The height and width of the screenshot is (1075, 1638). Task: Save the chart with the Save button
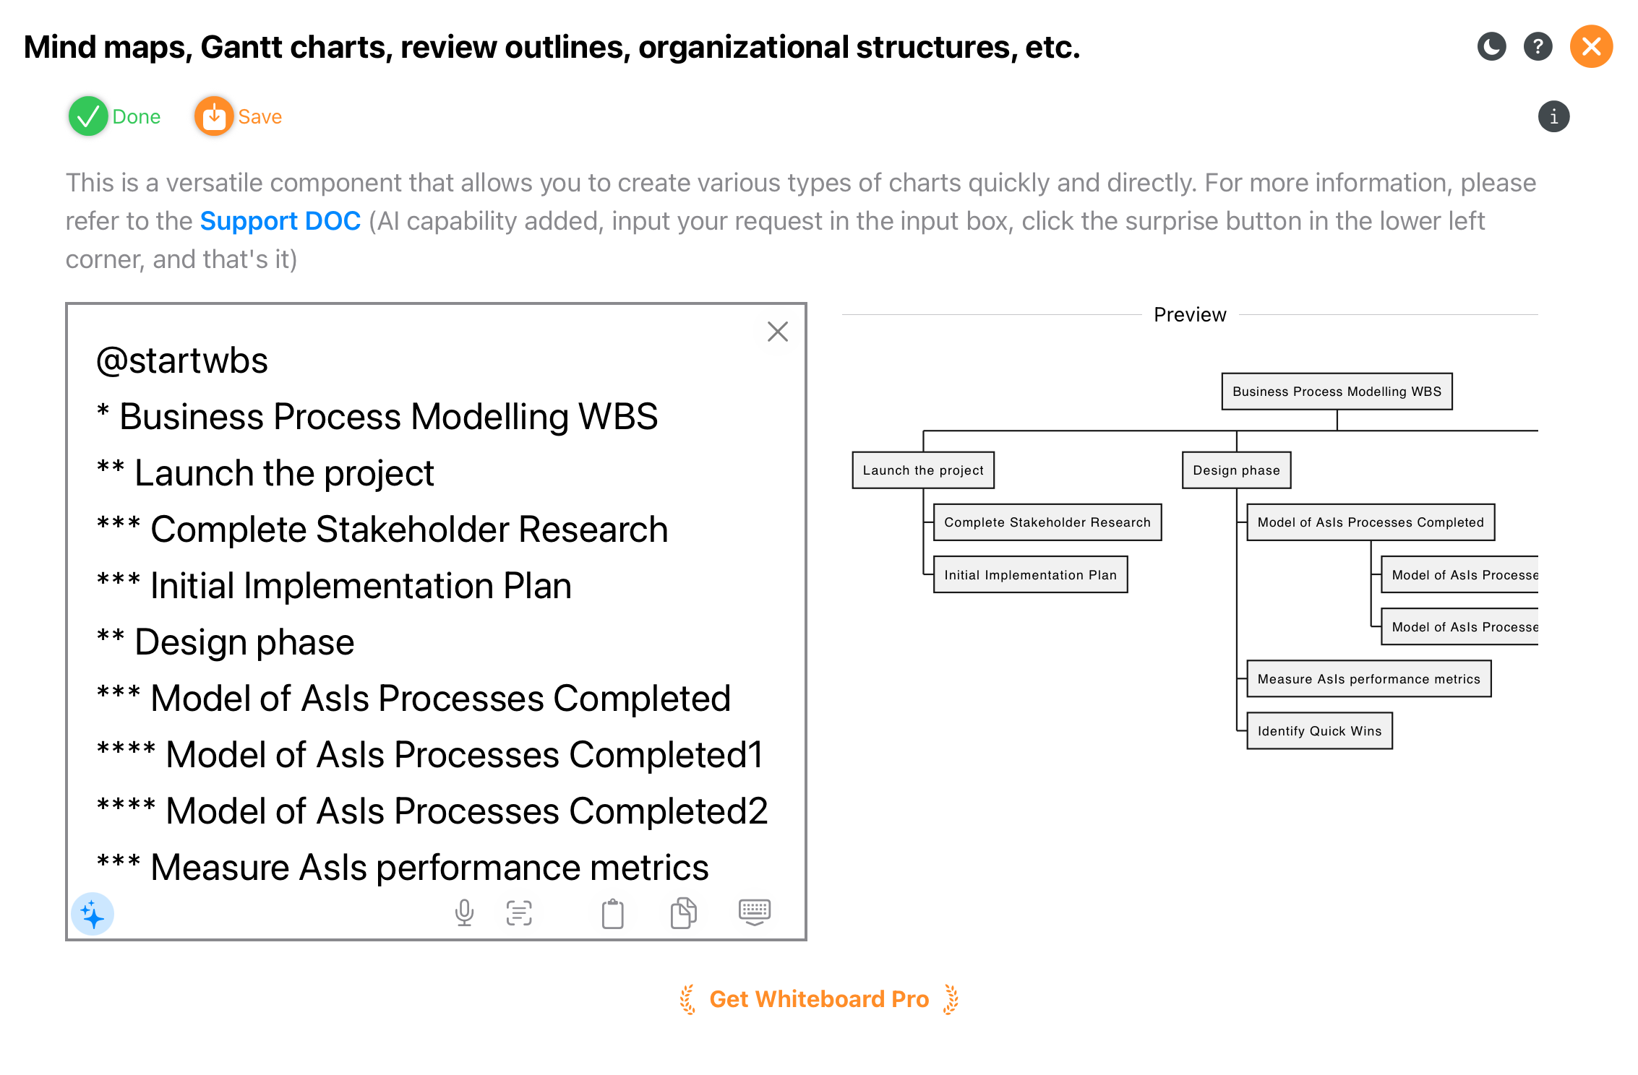click(x=237, y=116)
